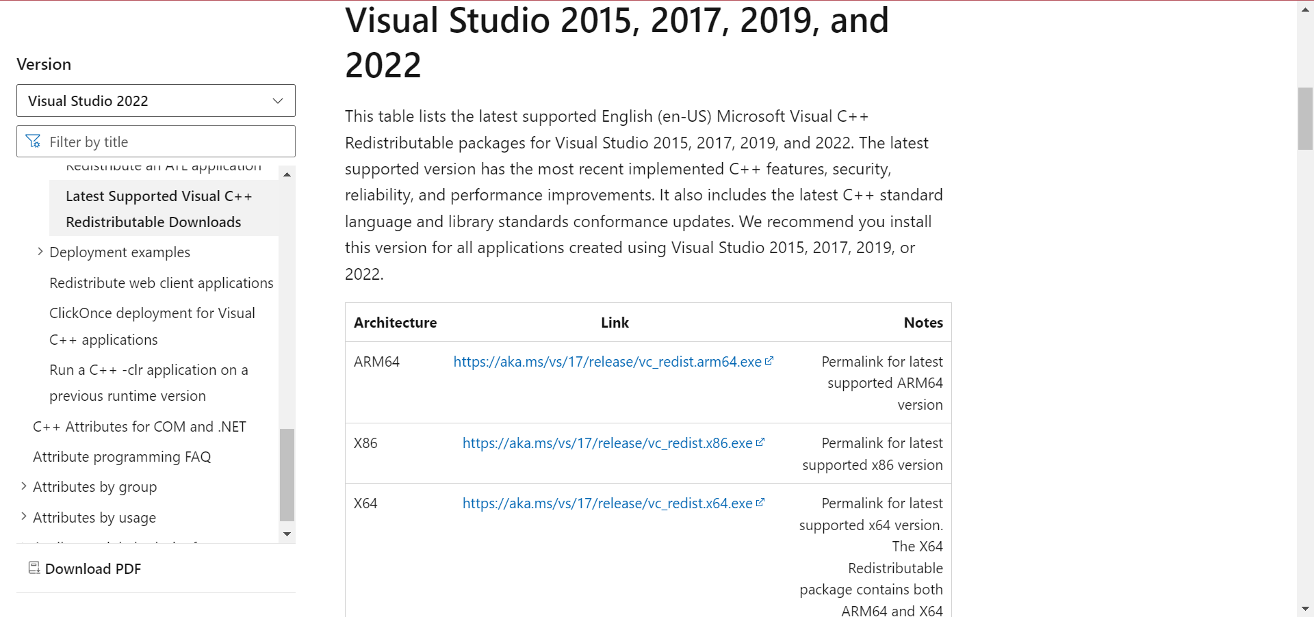Open the ARM64 redistributable download link

608,361
